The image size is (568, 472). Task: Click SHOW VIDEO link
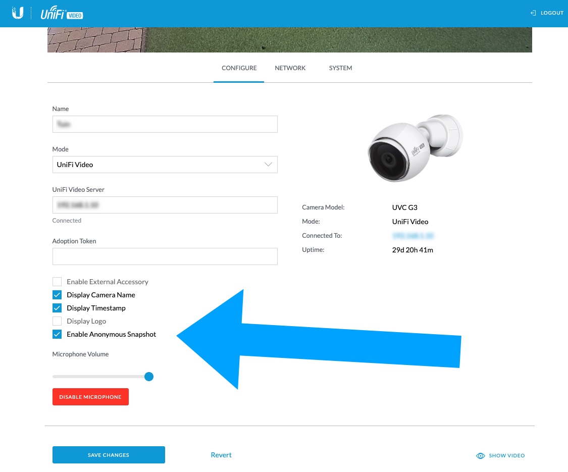[x=506, y=456]
